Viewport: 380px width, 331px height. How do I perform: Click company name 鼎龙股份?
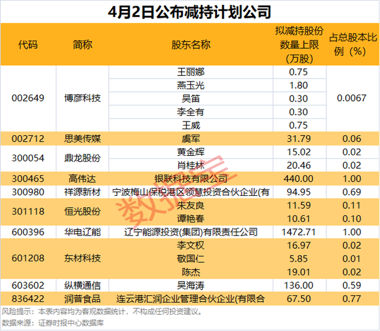click(x=83, y=158)
